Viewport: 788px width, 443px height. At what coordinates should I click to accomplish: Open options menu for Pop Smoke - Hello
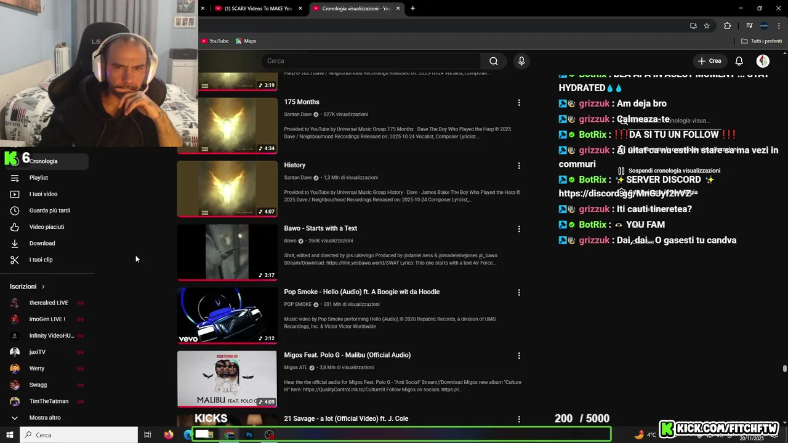point(519,292)
